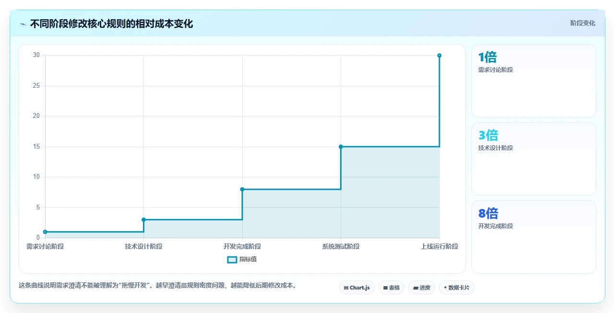Click the 阶段变化 label in the header
The height and width of the screenshot is (313, 615).
point(582,23)
